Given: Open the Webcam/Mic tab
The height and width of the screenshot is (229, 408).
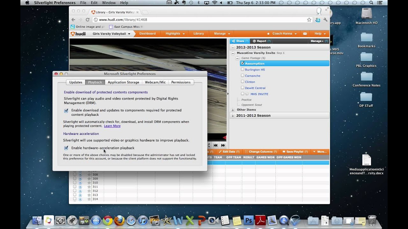Looking at the screenshot, I should tap(155, 82).
